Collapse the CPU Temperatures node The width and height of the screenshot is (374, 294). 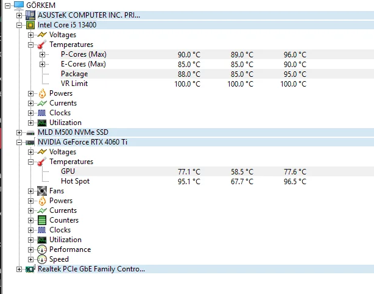[x=30, y=45]
